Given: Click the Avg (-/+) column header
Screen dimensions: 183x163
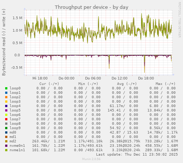Looking at the screenshot, I should [127, 84].
